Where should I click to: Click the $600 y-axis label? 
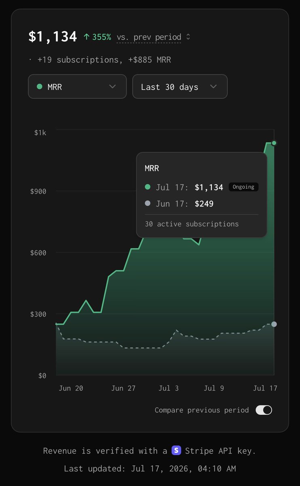click(38, 253)
